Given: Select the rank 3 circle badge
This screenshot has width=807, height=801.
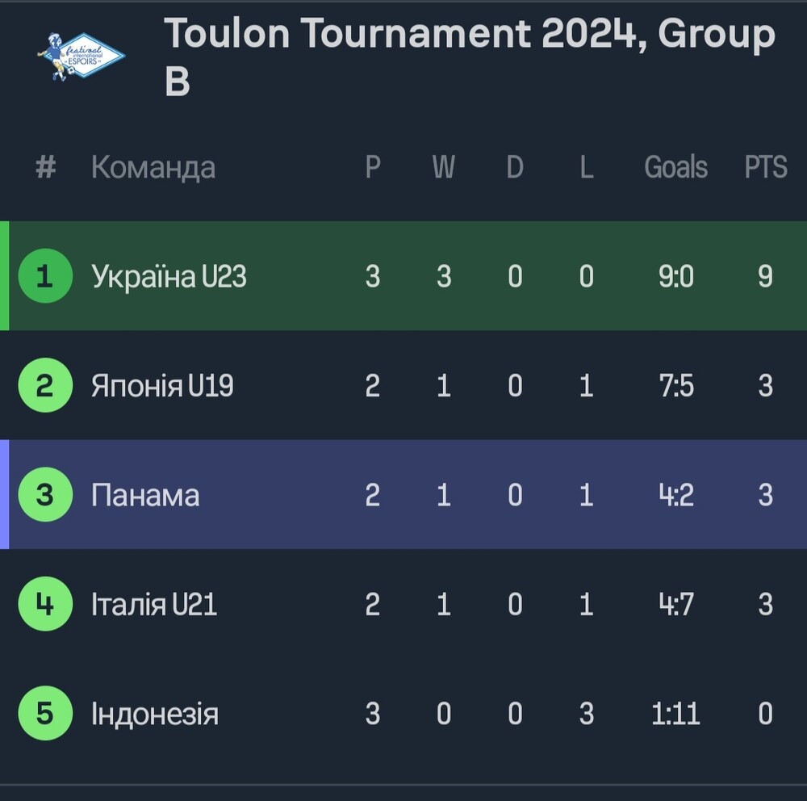Looking at the screenshot, I should click(45, 494).
